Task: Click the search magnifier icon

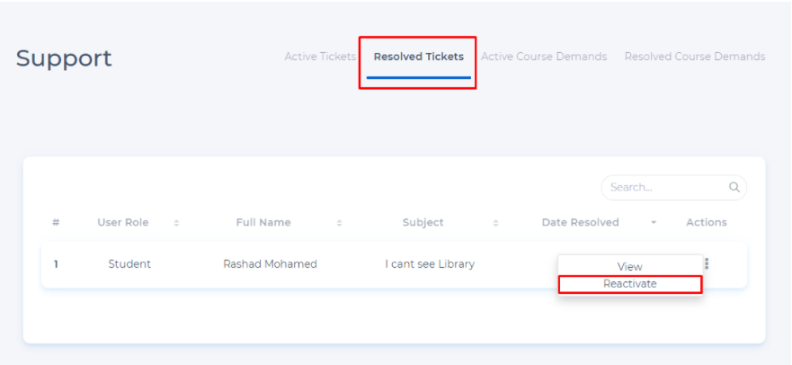Action: pos(734,187)
